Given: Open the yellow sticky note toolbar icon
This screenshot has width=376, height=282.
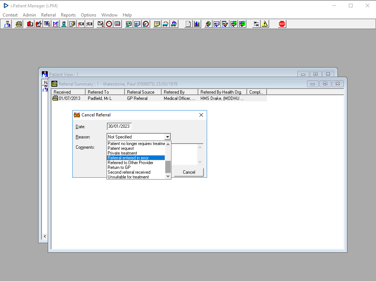Looking at the screenshot, I should pos(157,24).
